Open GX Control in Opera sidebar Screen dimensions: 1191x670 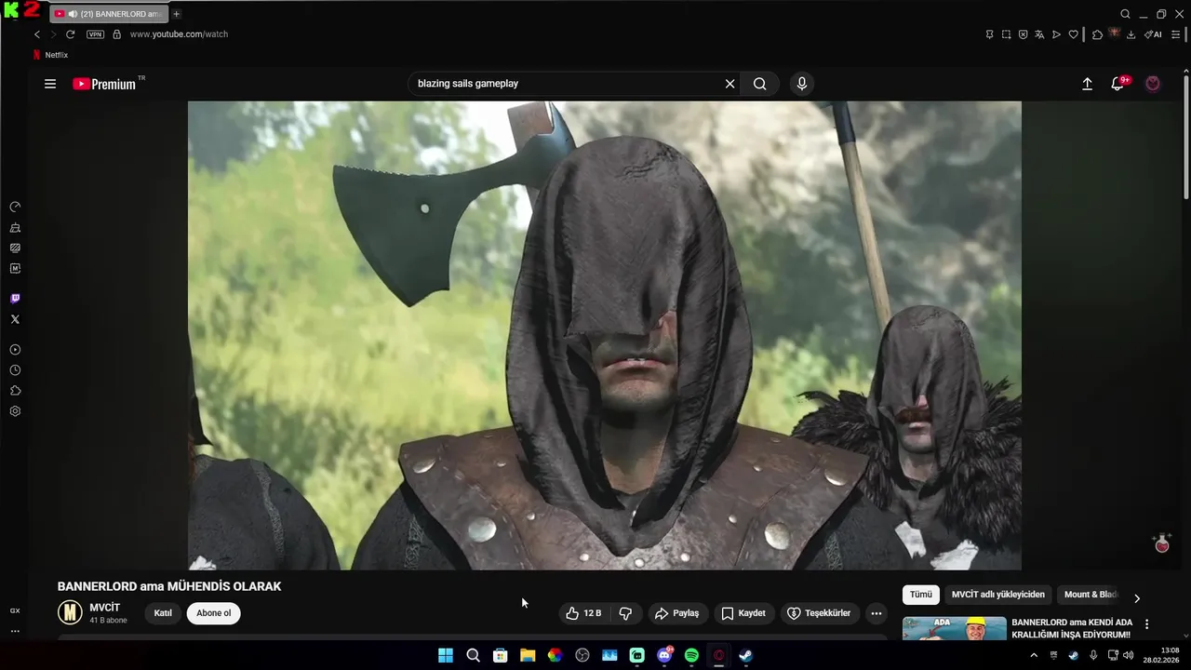(15, 207)
